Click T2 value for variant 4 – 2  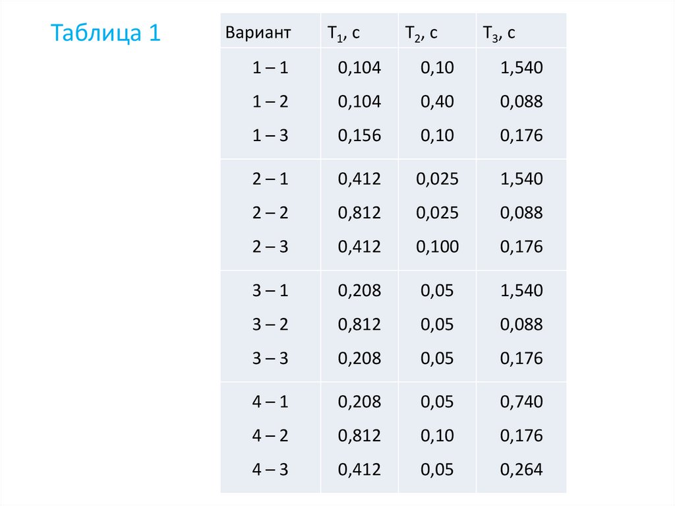click(436, 436)
